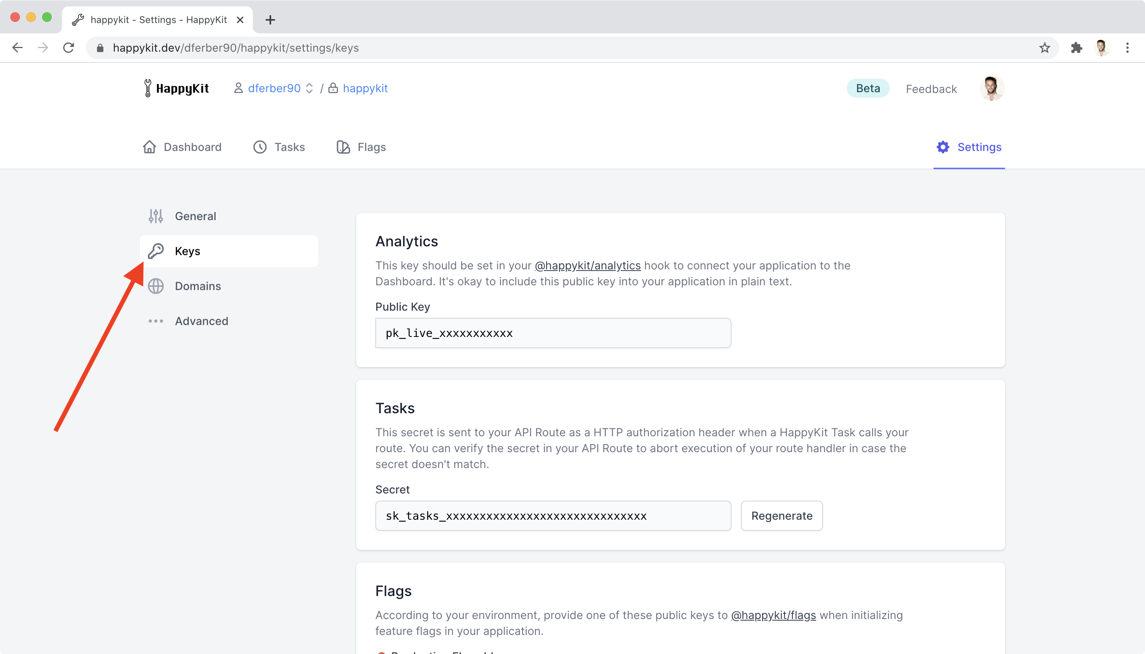The image size is (1145, 654).
Task: Click the happykit project link
Action: click(365, 88)
